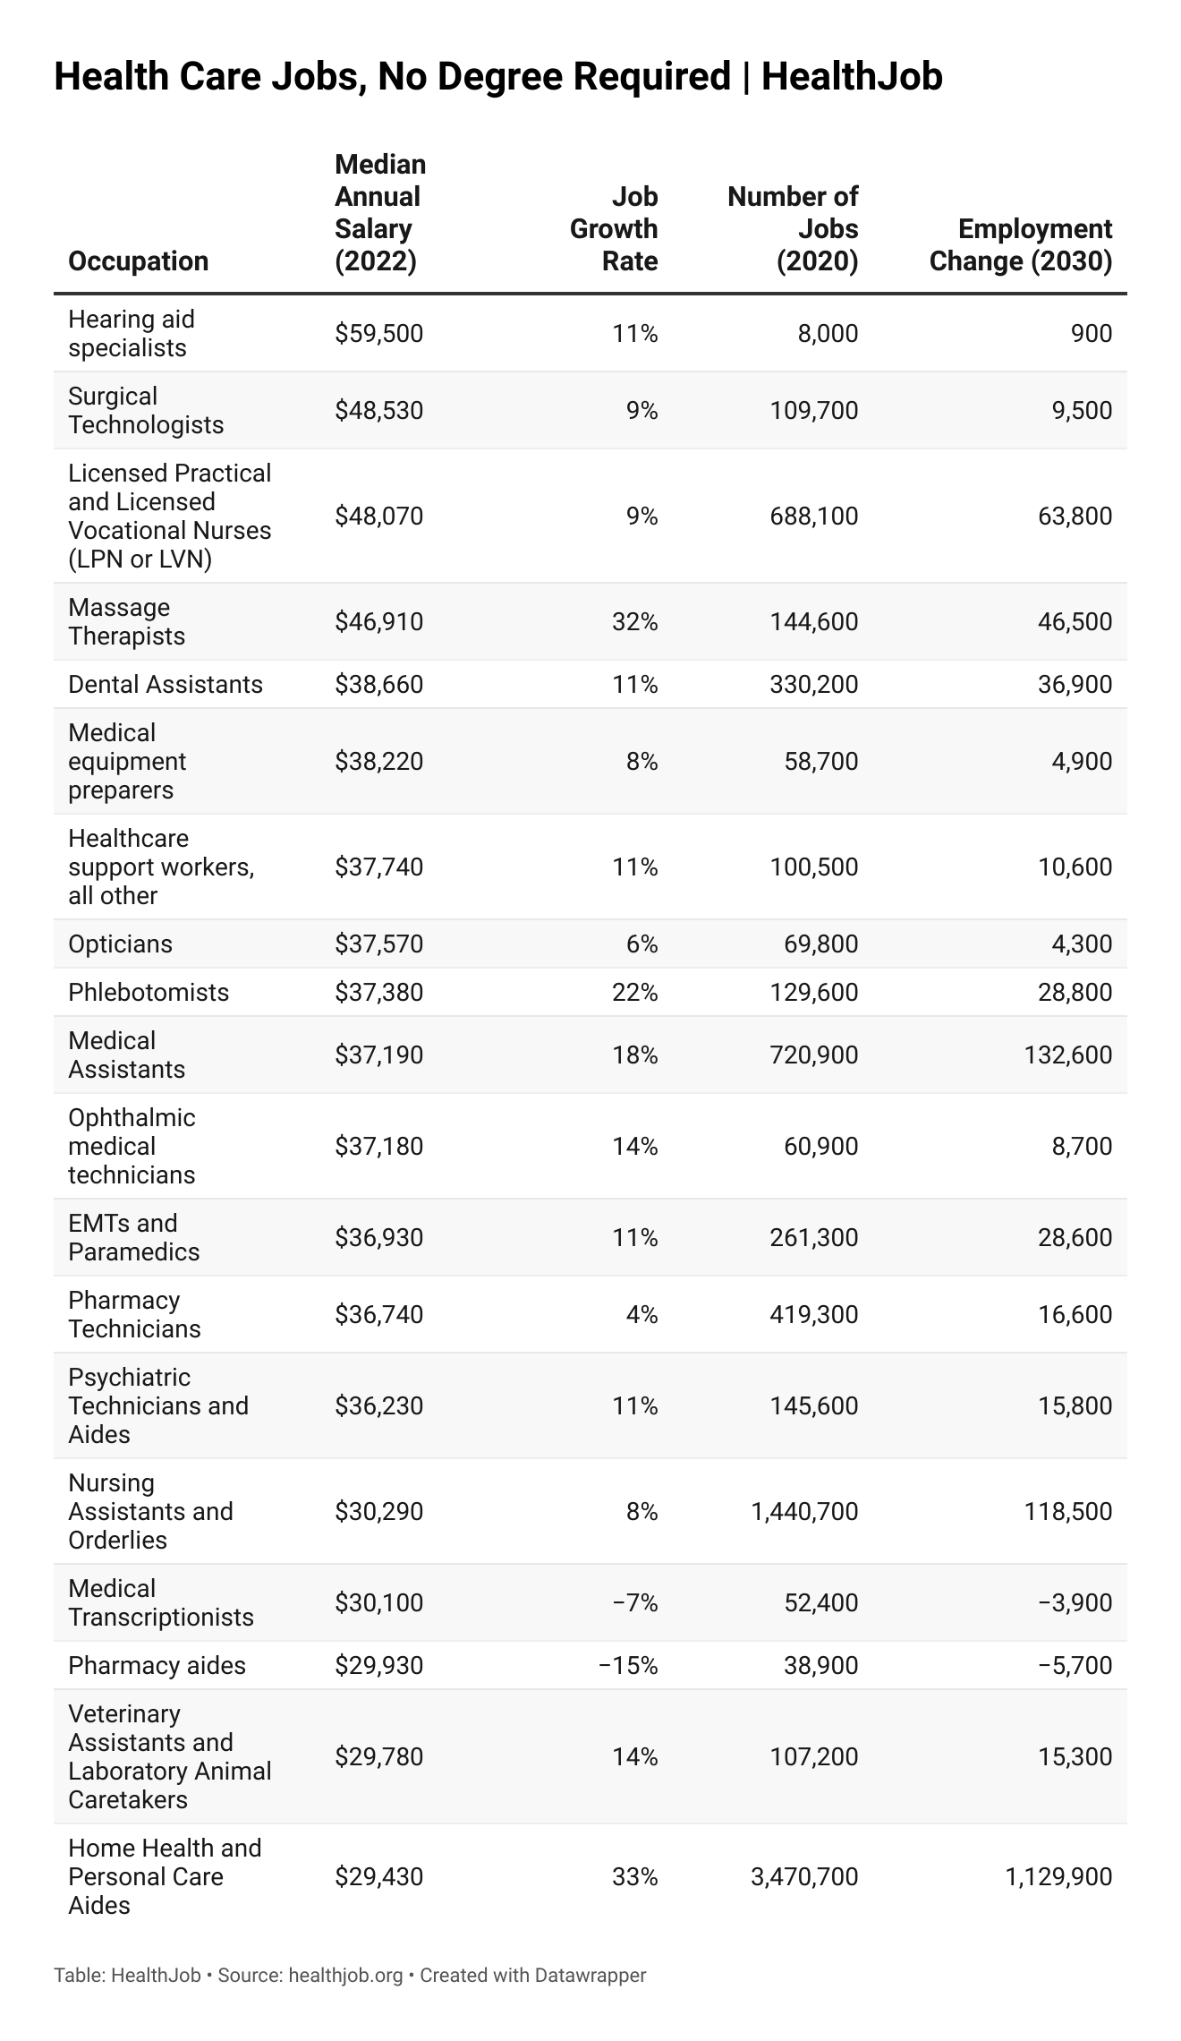Image resolution: width=1181 pixels, height=2041 pixels.
Task: Select Pharmacy Technicians' 419,300 jobs value
Action: click(813, 1314)
